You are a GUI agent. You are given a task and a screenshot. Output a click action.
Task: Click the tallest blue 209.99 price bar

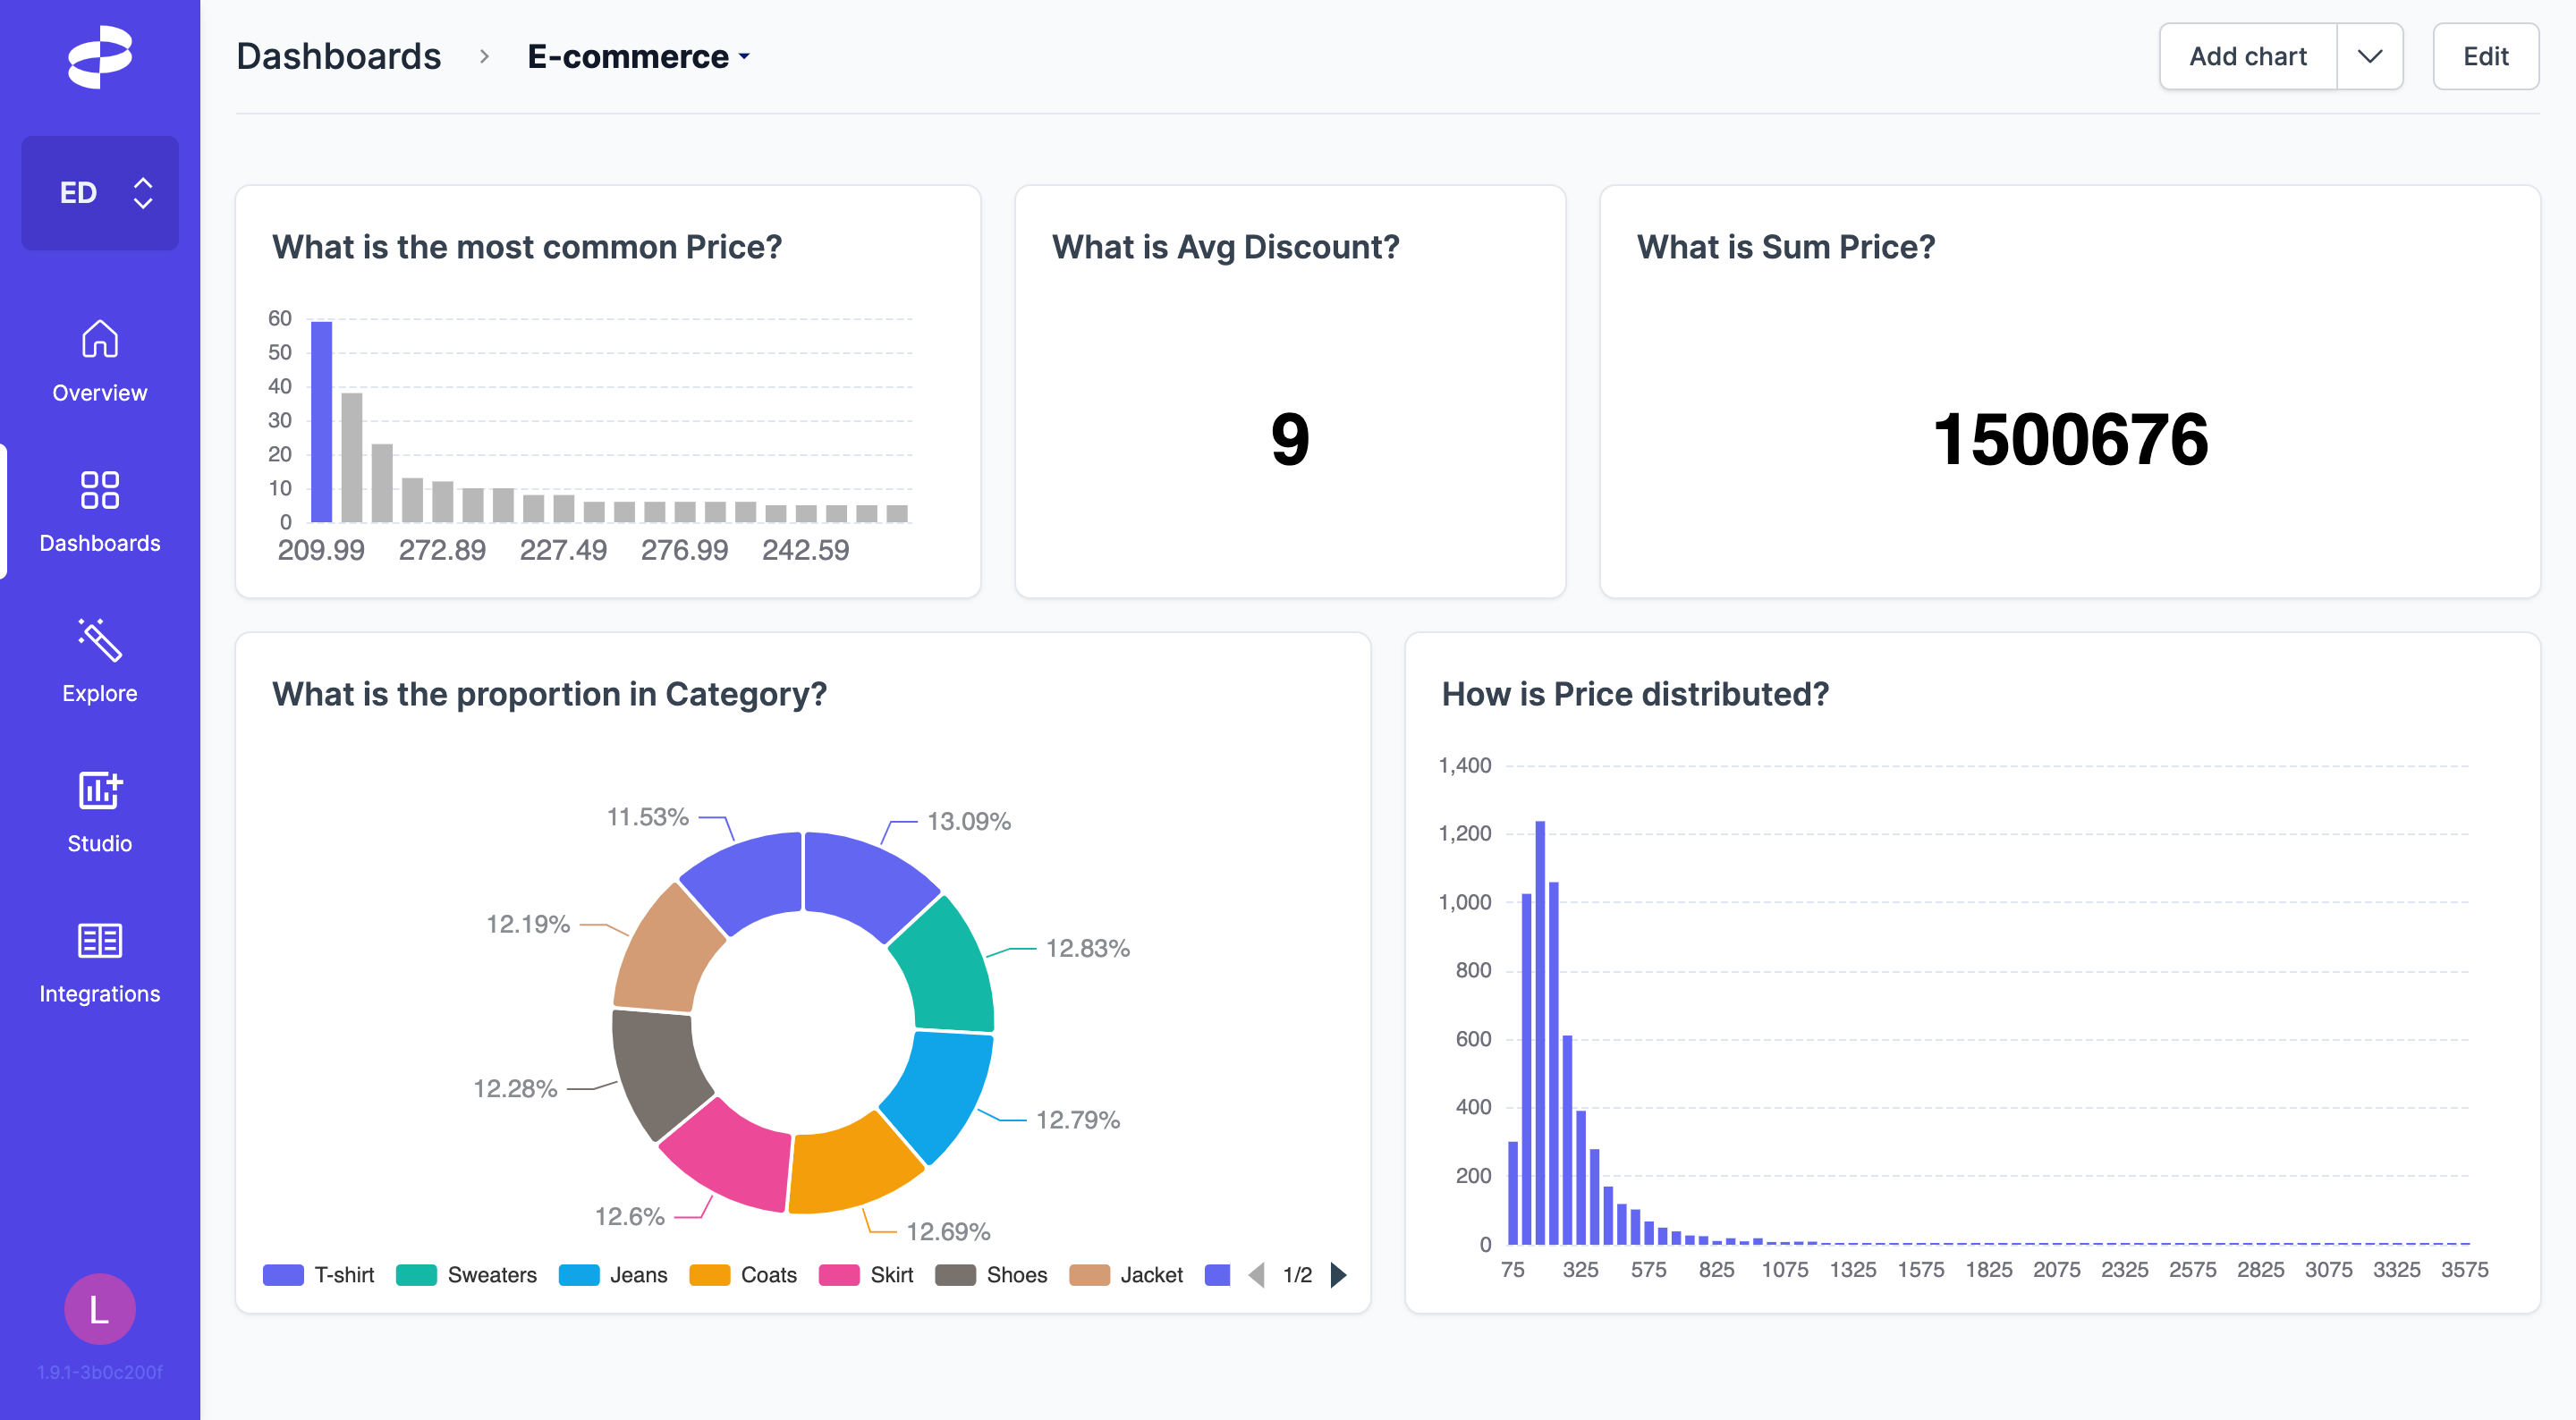[x=321, y=420]
